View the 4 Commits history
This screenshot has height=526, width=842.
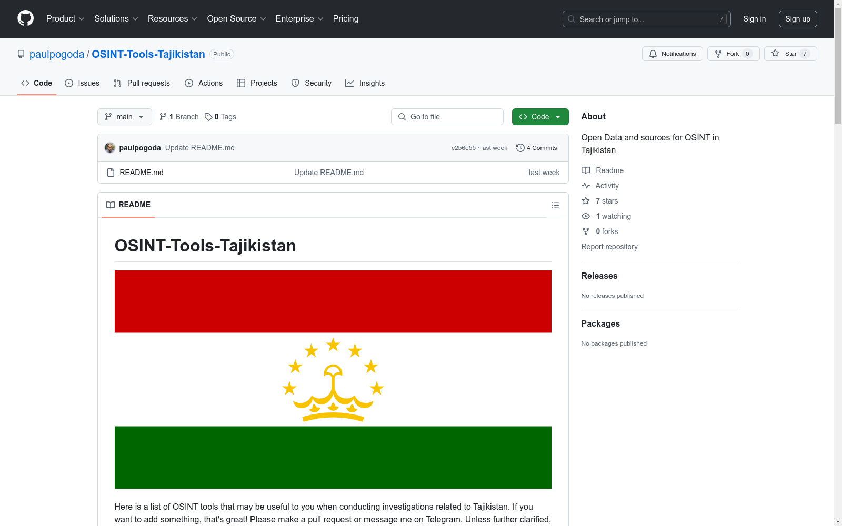pyautogui.click(x=537, y=148)
